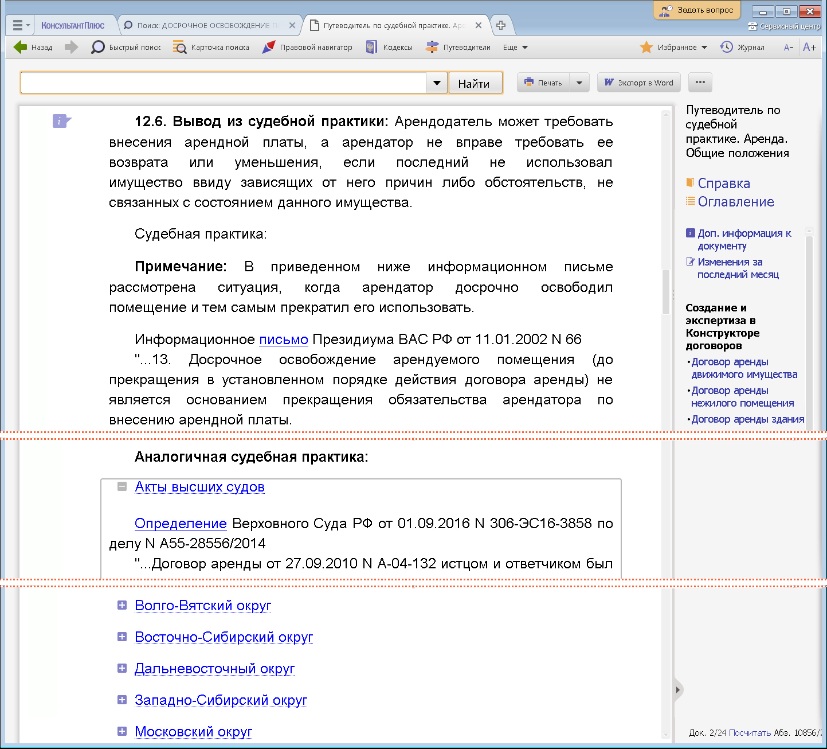Viewport: 827px width, 749px height.
Task: Close the Путеводитель по судебной практике tab
Action: pyautogui.click(x=479, y=25)
